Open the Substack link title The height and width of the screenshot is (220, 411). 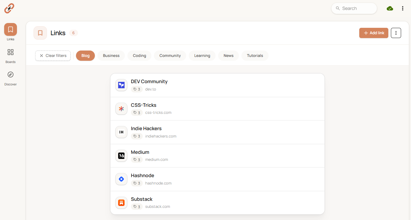[142, 199]
